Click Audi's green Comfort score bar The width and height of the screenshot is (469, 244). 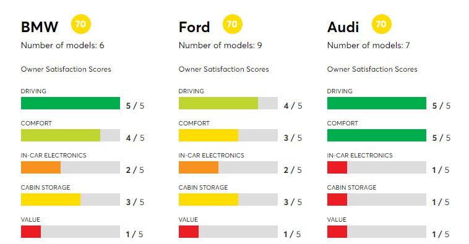[377, 135]
